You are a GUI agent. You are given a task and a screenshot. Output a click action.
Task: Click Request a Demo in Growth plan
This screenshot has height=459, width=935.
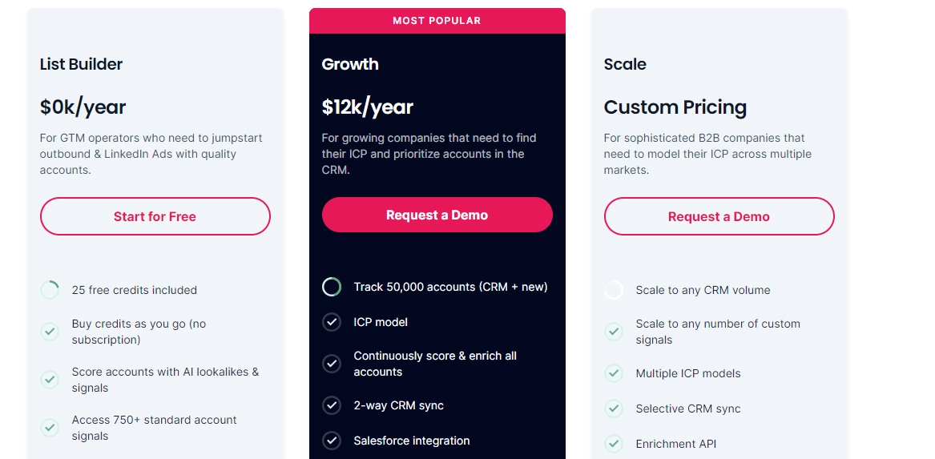coord(437,215)
